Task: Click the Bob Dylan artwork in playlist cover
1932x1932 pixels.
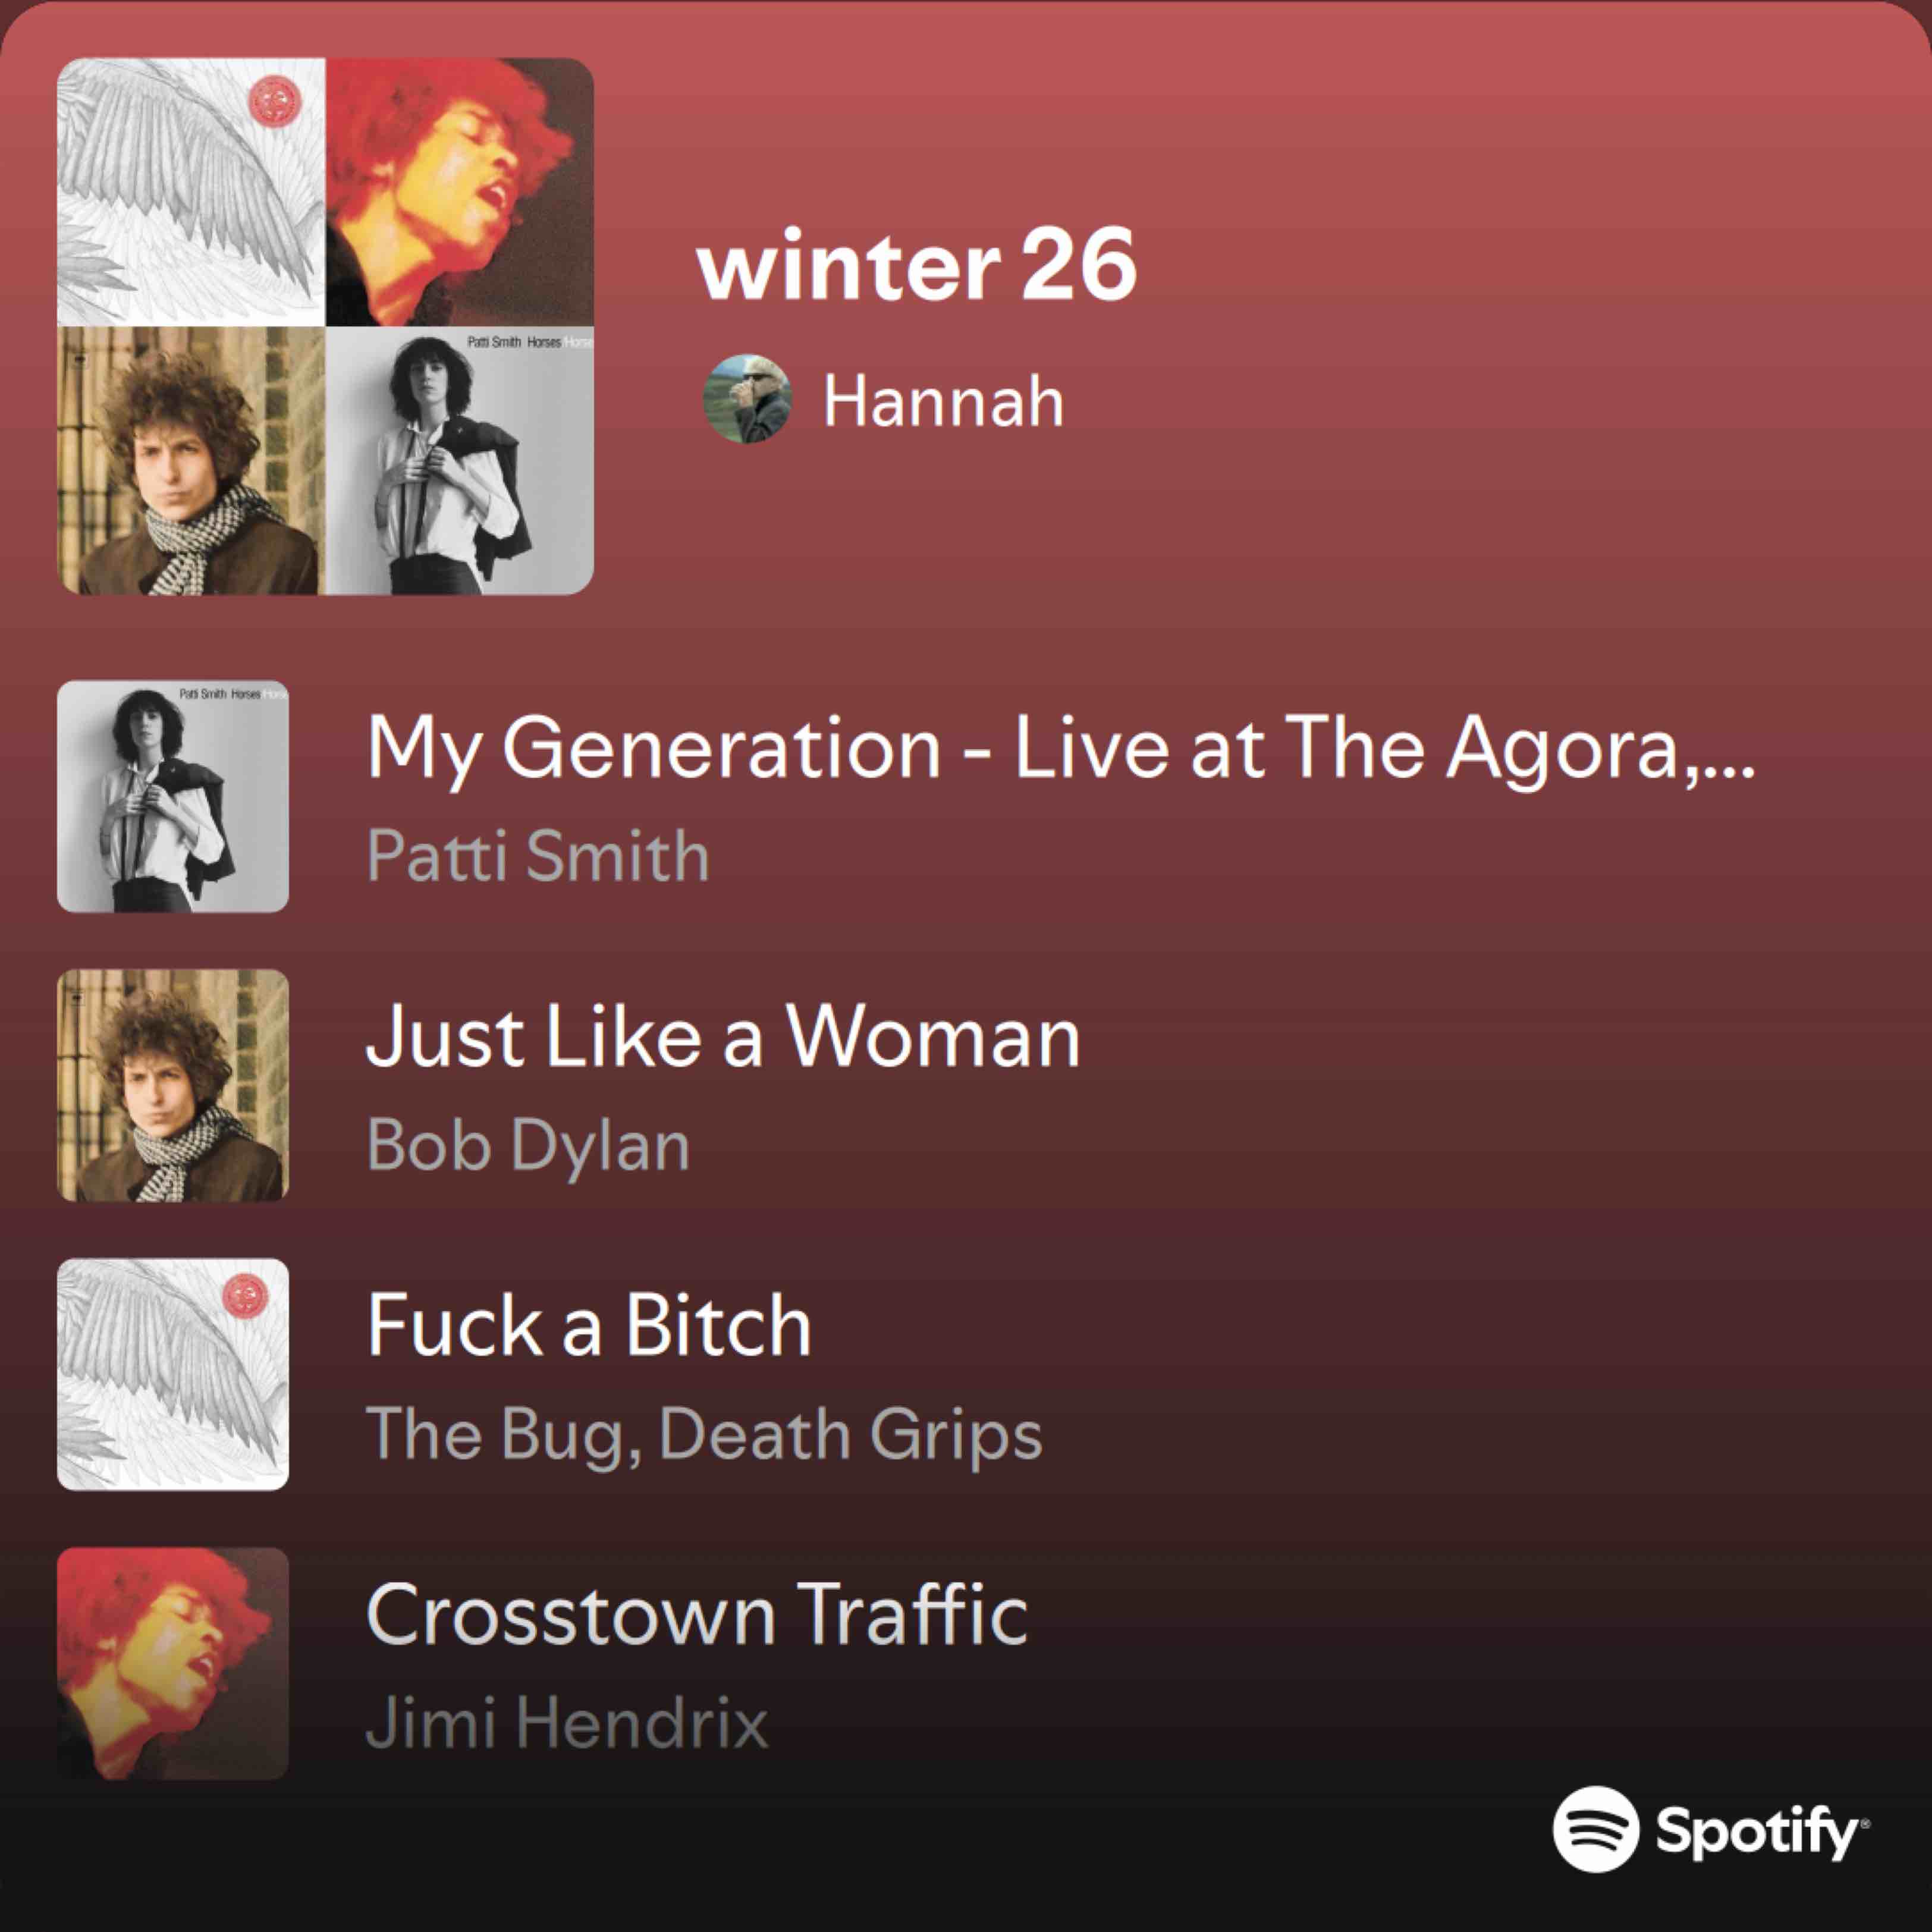Action: [191, 460]
